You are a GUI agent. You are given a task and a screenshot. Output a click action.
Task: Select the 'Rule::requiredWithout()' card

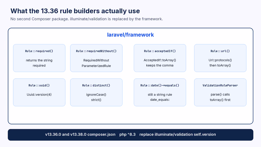coord(96,58)
